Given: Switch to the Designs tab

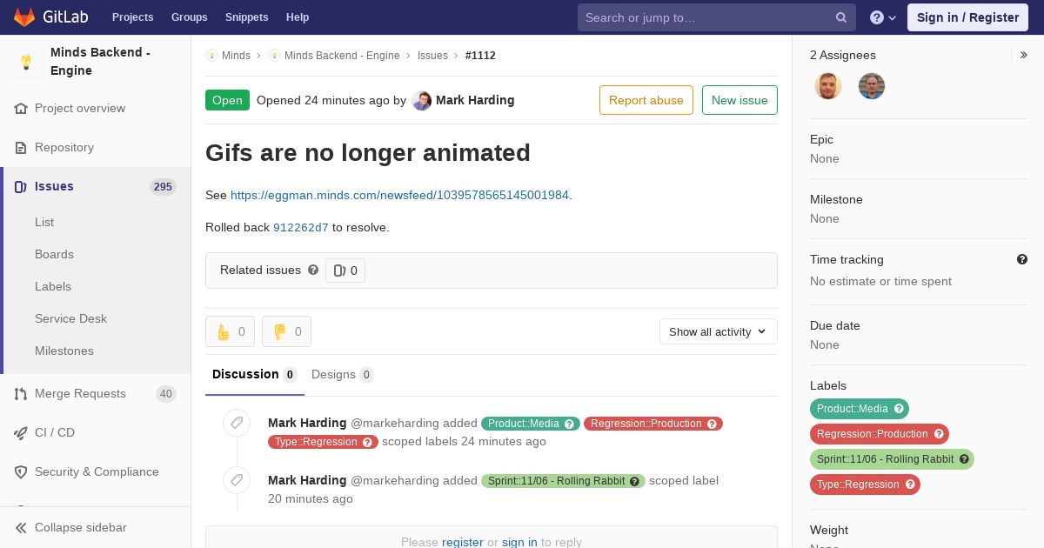Looking at the screenshot, I should click(x=343, y=375).
